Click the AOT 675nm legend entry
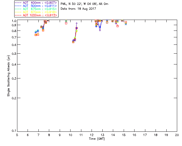 36,9
